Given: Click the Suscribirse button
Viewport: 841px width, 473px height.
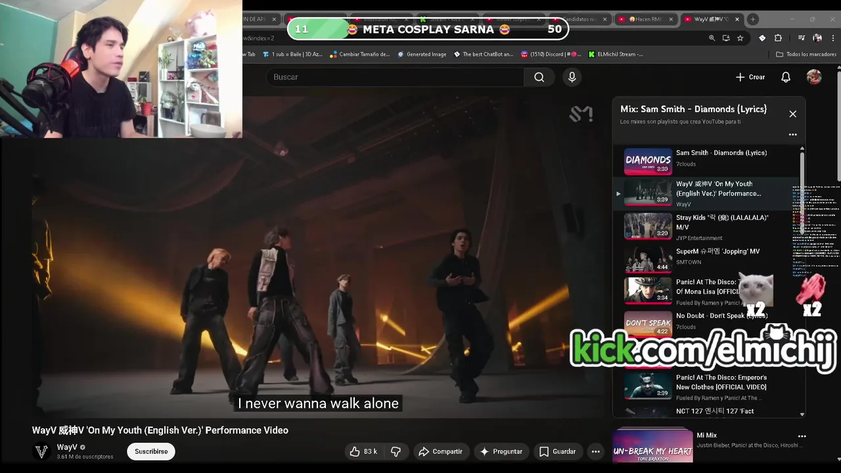Looking at the screenshot, I should click(x=151, y=451).
